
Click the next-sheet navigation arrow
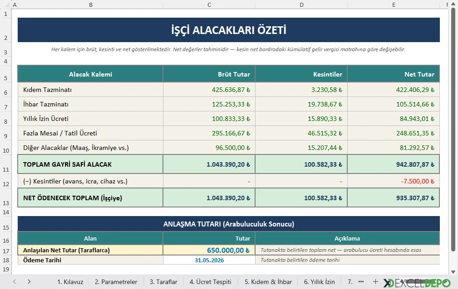[28, 281]
